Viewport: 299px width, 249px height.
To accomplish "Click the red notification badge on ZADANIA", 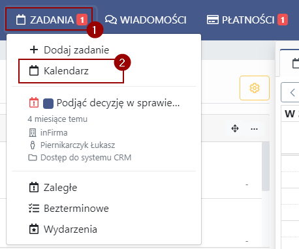I will pyautogui.click(x=82, y=20).
